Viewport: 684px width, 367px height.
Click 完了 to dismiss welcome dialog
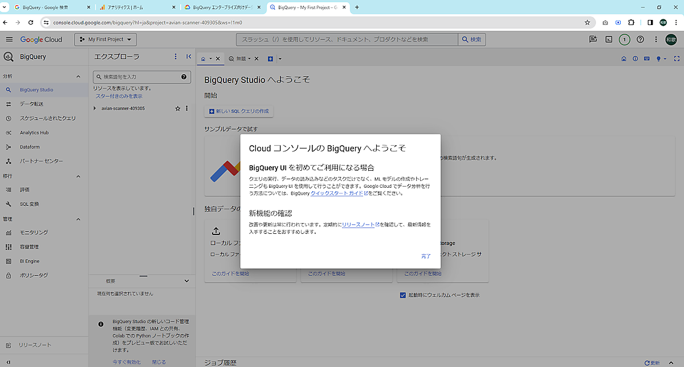tap(426, 256)
